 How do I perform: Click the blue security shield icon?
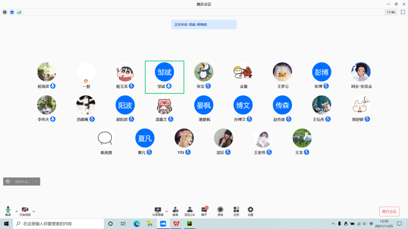[x=12, y=12]
